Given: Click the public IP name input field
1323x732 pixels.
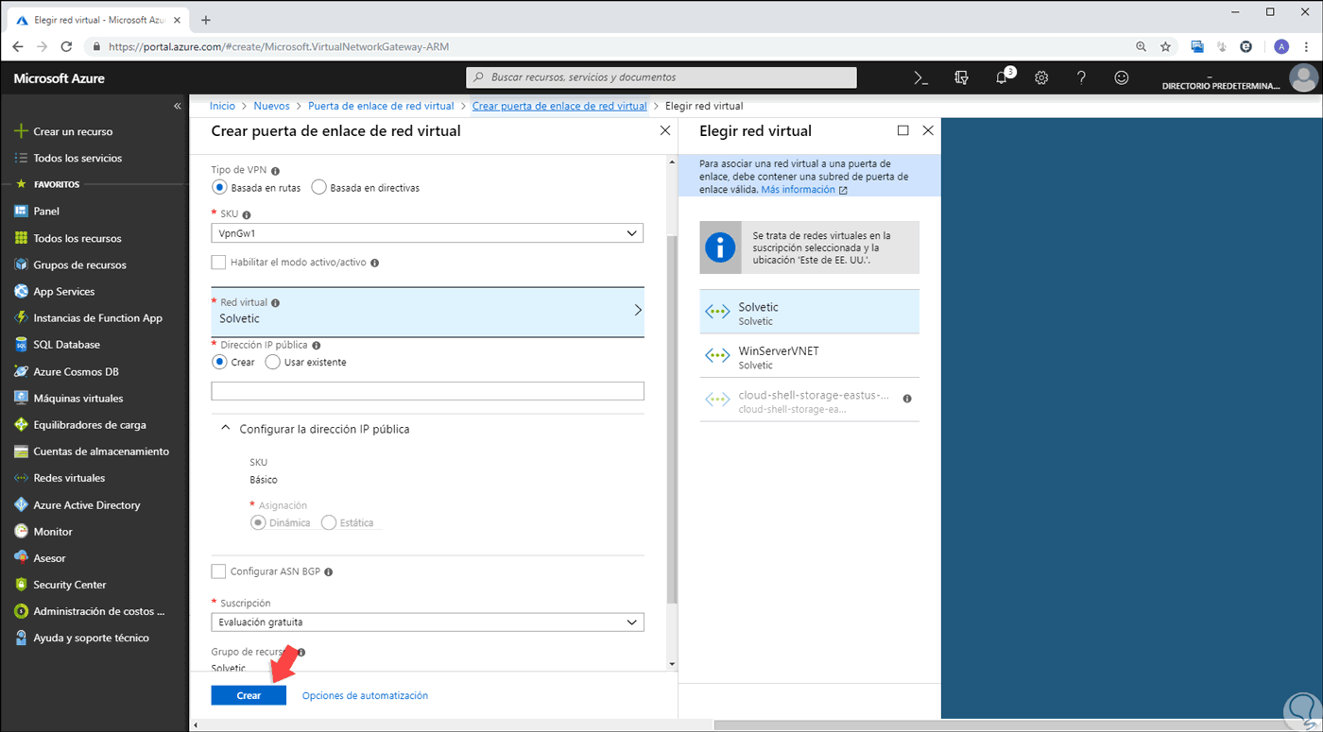Looking at the screenshot, I should (x=427, y=391).
